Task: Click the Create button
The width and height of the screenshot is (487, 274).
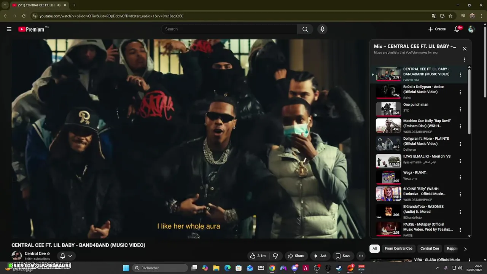Action: [x=437, y=29]
